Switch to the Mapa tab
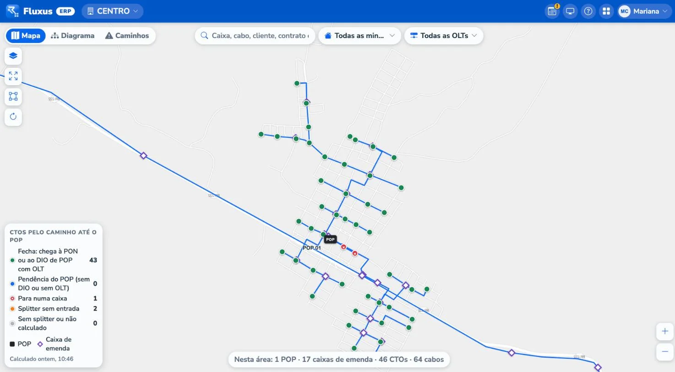Image resolution: width=675 pixels, height=372 pixels. pos(26,35)
